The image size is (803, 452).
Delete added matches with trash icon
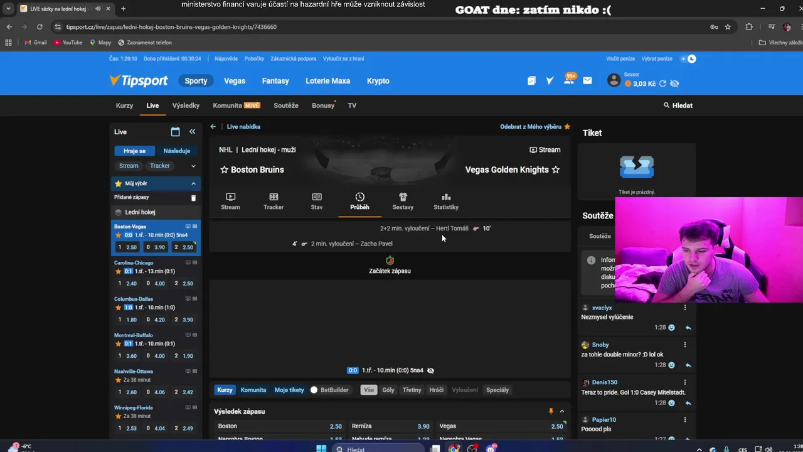[x=193, y=198]
